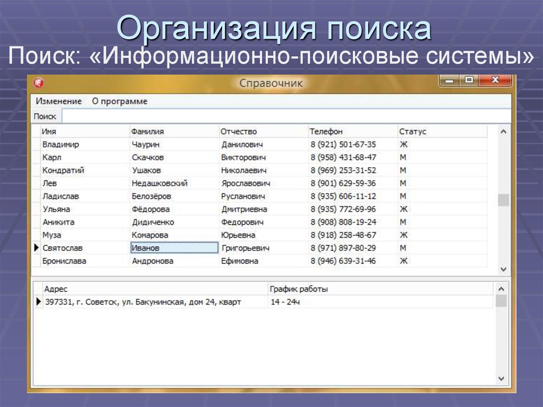This screenshot has height=407, width=543.
Task: Maximize the Справочник window
Action: point(469,81)
